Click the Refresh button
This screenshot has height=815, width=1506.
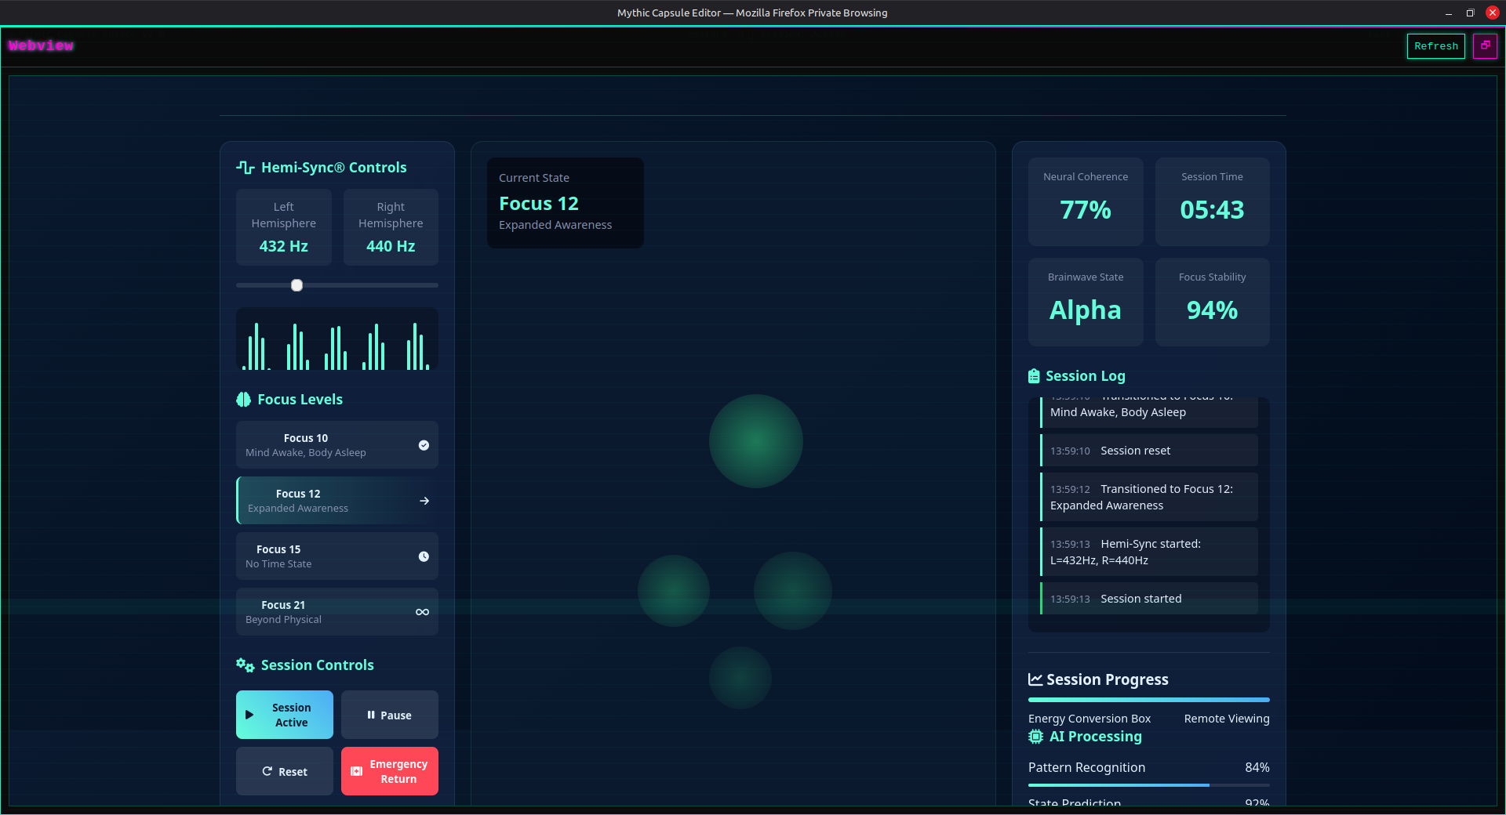(x=1435, y=46)
